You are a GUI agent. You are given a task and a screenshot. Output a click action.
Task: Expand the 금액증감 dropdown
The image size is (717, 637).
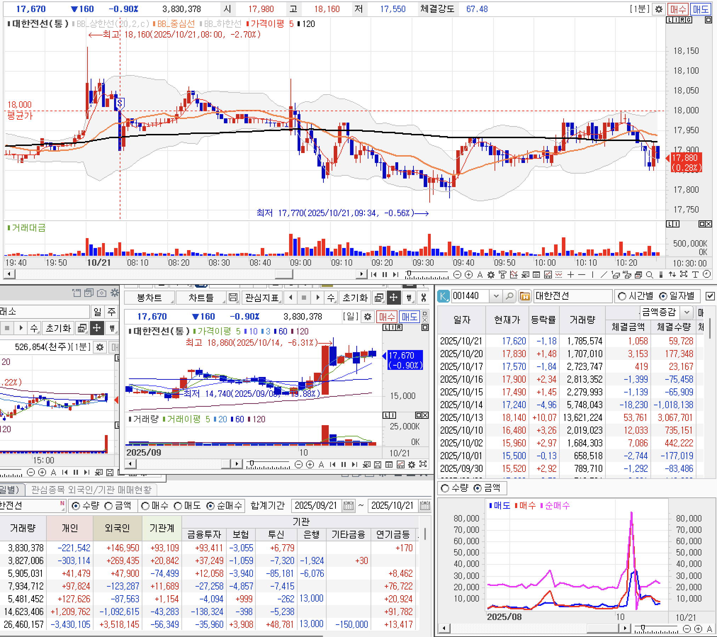[687, 312]
